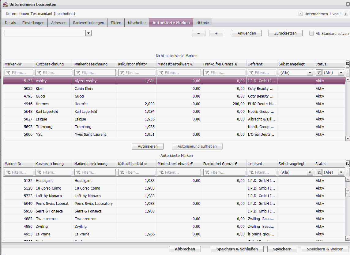This screenshot has height=255, width=350.
Task: Focus Franko frei Grenze filter field in lower Autorisierte Marken table
Action: [224, 172]
